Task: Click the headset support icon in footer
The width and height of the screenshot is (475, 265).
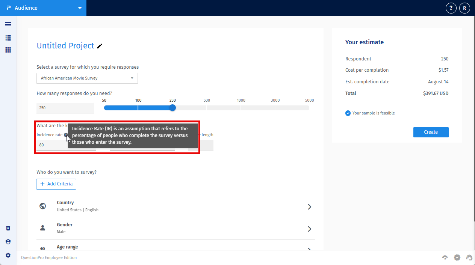Action: pyautogui.click(x=469, y=257)
